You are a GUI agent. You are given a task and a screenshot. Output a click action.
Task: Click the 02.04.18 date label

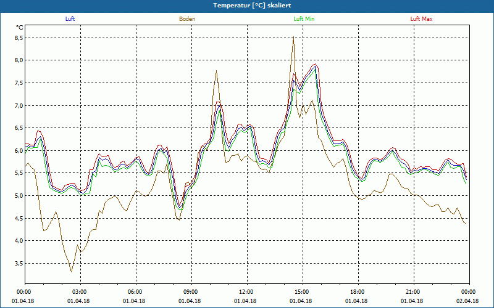467,301
